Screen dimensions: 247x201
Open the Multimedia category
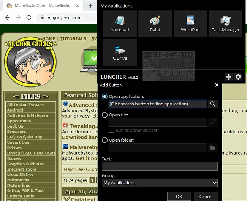pos(31,180)
